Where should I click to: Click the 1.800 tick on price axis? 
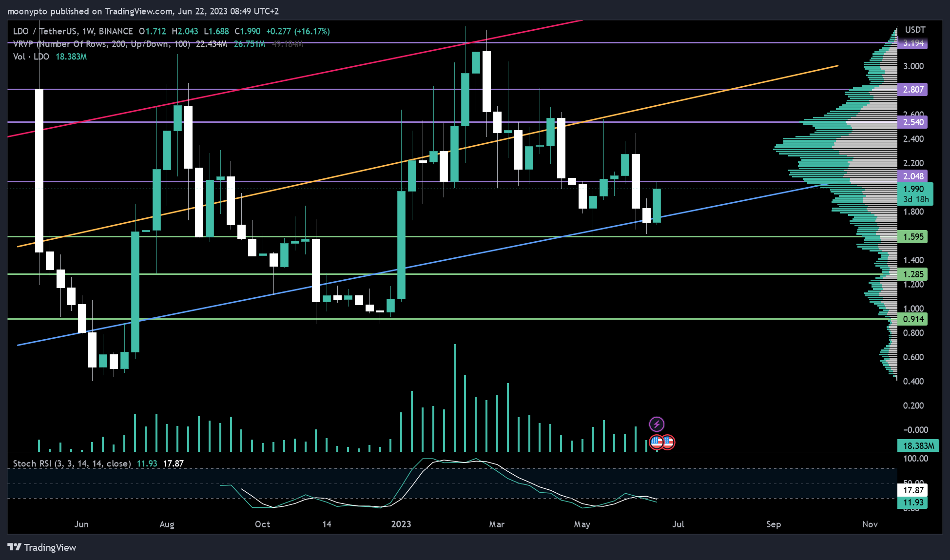913,212
